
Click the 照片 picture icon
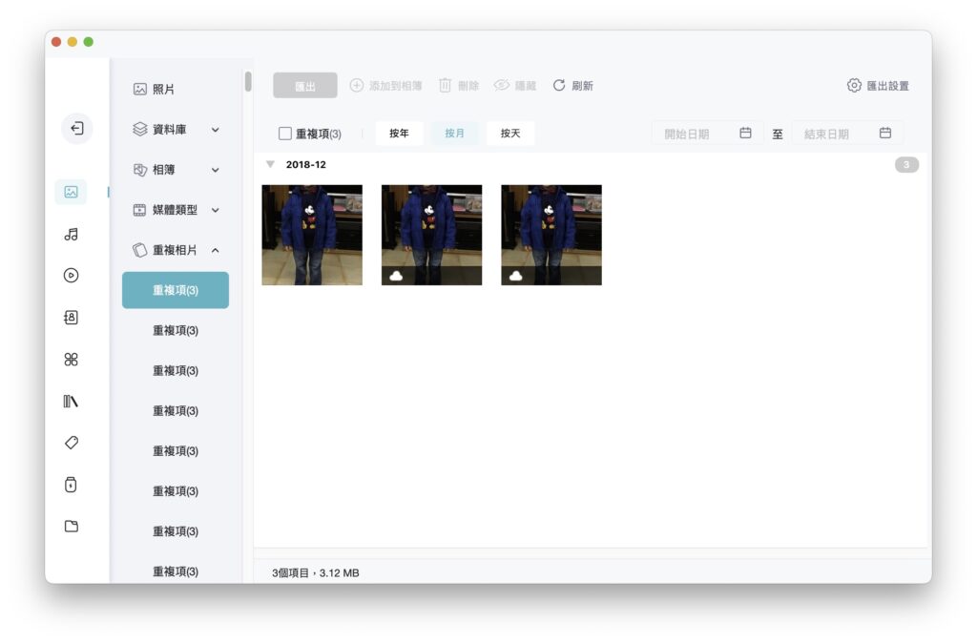pos(140,89)
